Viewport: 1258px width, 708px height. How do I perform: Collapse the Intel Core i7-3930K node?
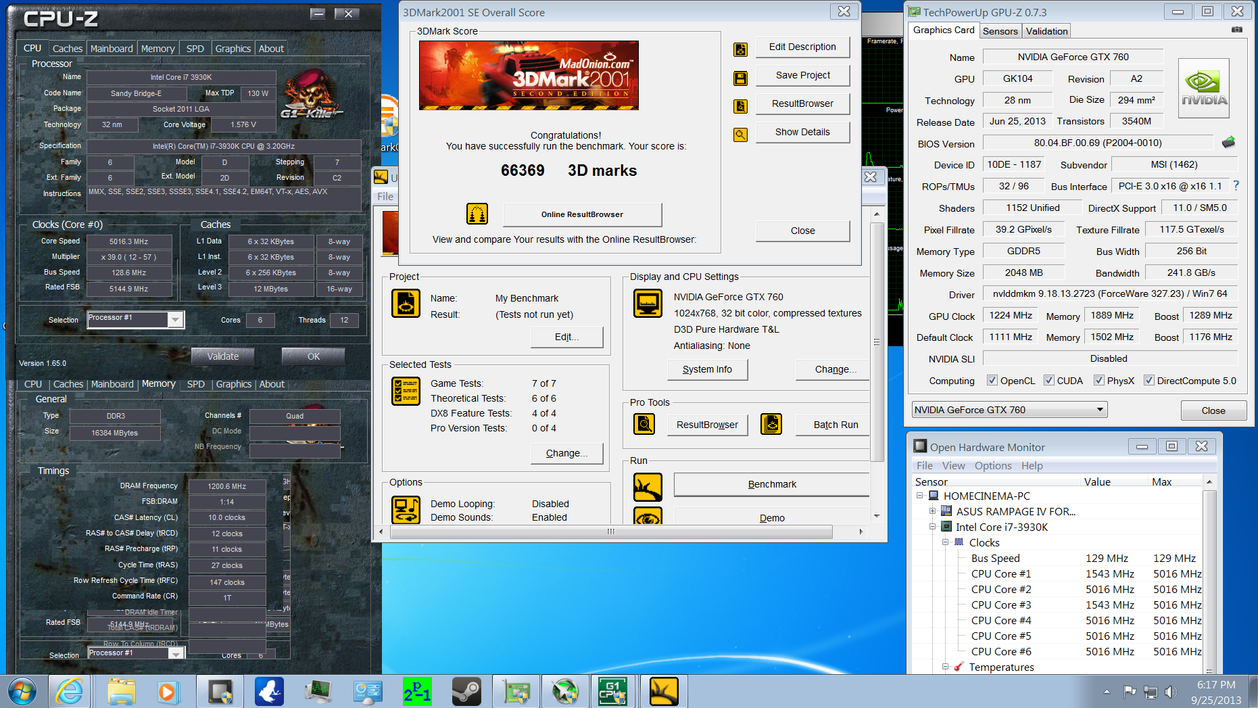[x=932, y=527]
